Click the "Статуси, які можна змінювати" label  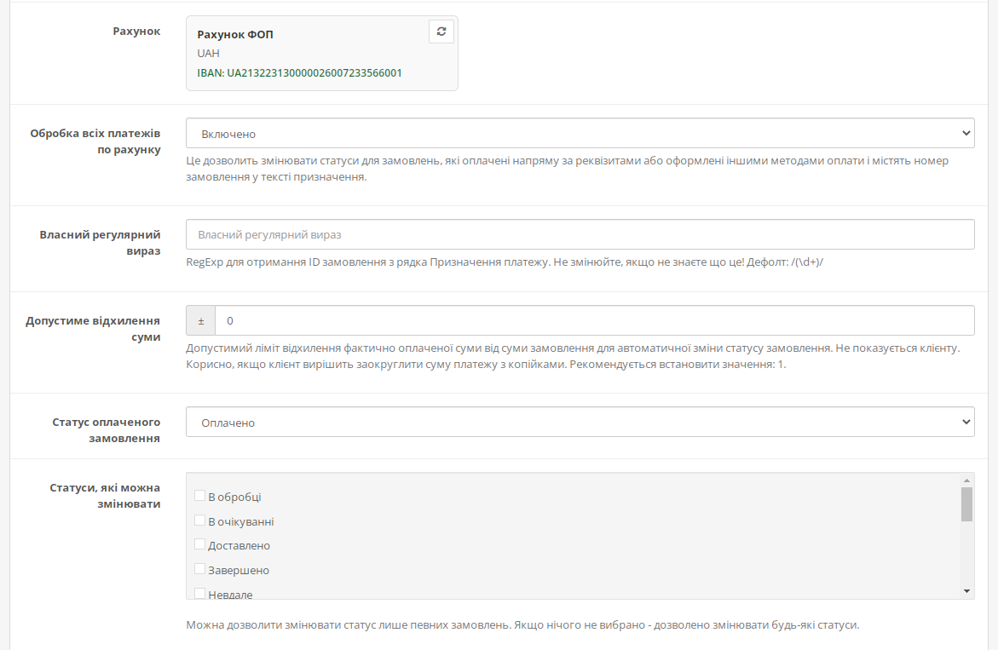pyautogui.click(x=105, y=495)
